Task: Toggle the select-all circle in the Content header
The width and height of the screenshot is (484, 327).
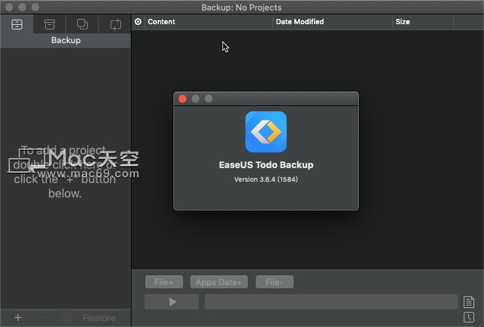Action: [138, 22]
